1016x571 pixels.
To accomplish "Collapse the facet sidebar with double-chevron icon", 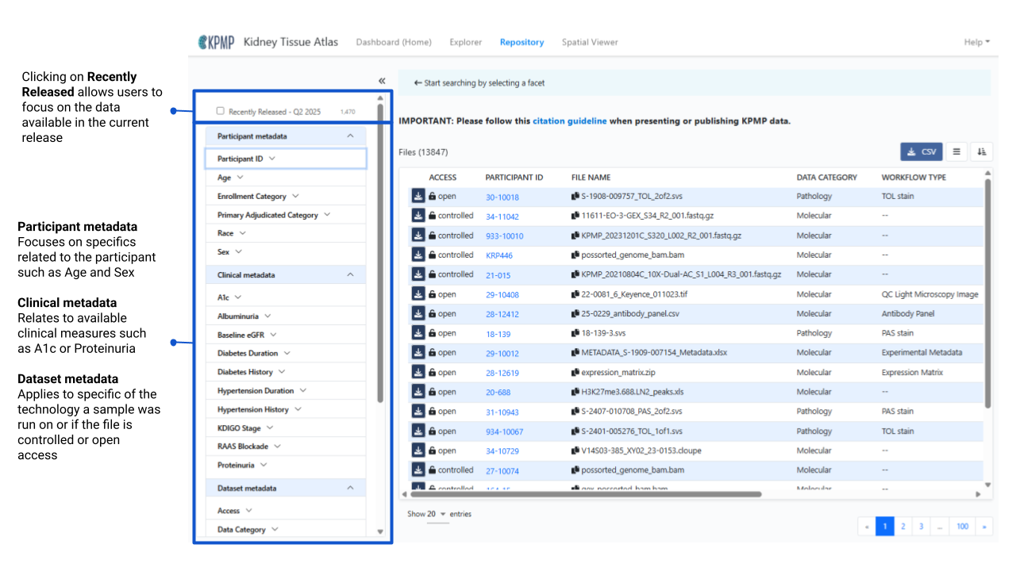I will click(x=382, y=81).
